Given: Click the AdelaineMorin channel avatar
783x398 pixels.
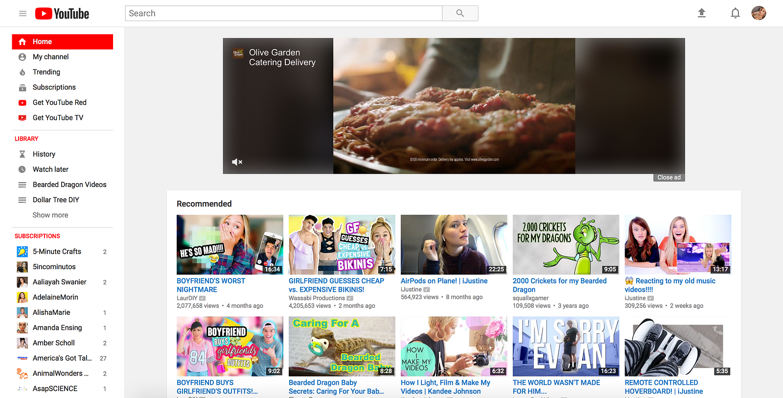Looking at the screenshot, I should pyautogui.click(x=22, y=297).
